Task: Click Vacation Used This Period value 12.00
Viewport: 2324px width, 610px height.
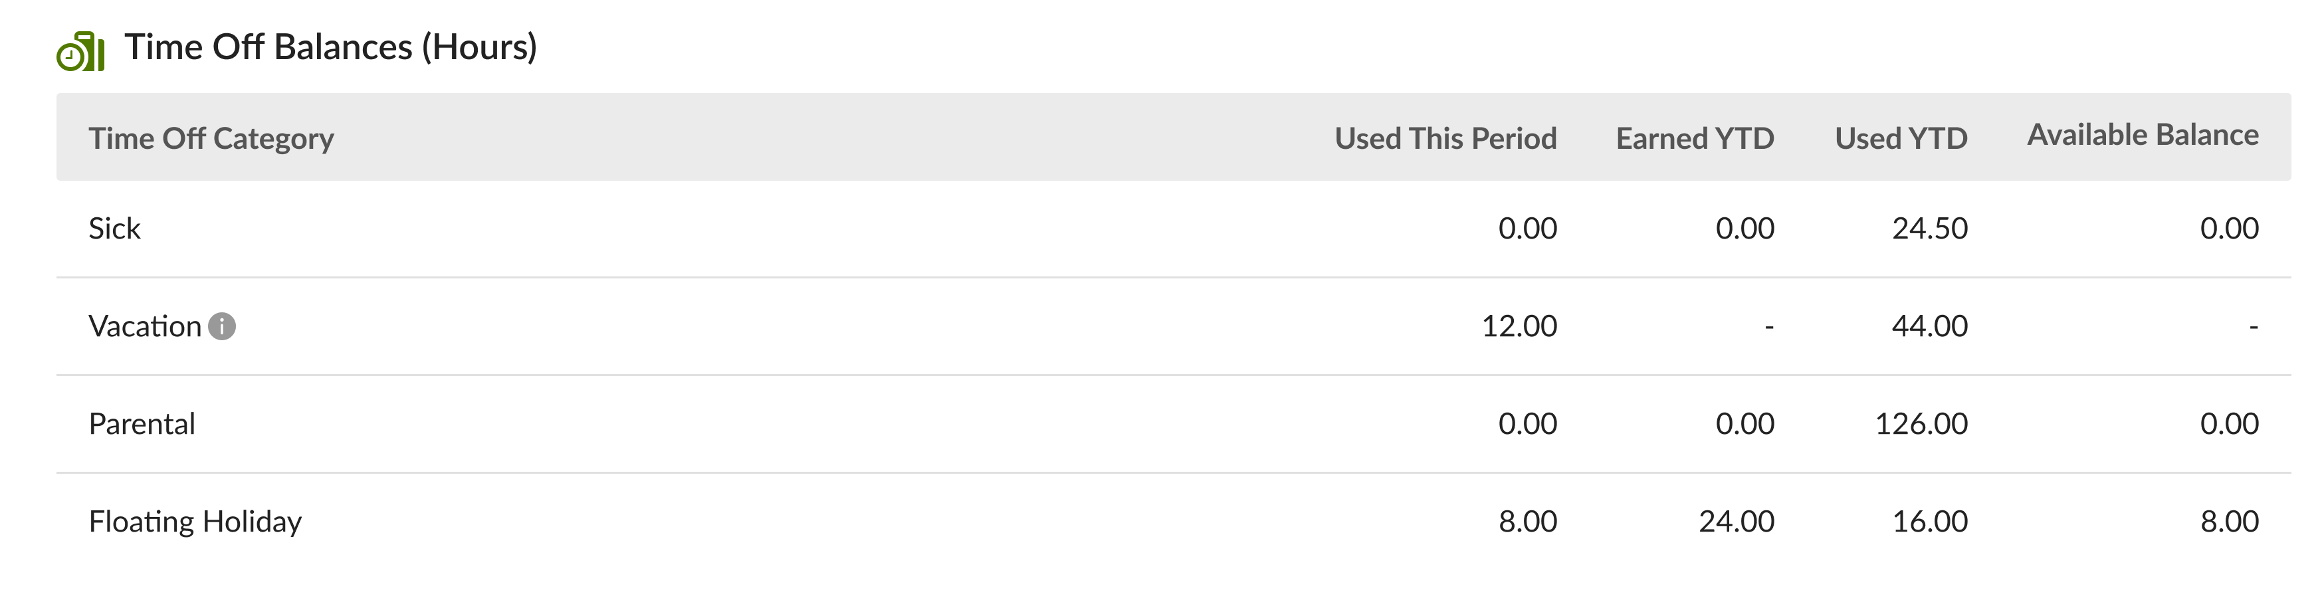Action: click(x=1519, y=326)
